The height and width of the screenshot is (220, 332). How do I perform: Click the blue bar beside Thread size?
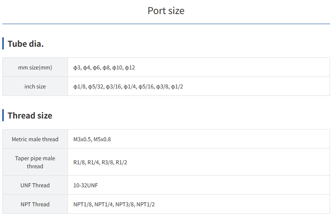[3, 115]
